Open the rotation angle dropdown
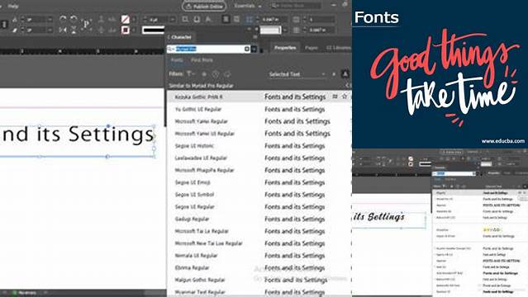This screenshot has width=528, height=297. pyautogui.click(x=50, y=20)
